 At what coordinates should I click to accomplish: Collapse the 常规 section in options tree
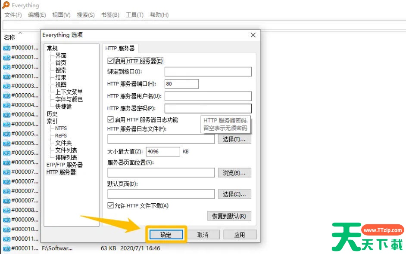pyautogui.click(x=52, y=48)
